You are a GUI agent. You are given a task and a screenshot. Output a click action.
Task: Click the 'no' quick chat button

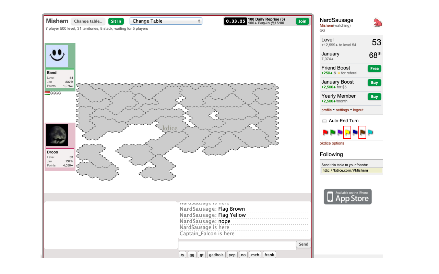(244, 255)
